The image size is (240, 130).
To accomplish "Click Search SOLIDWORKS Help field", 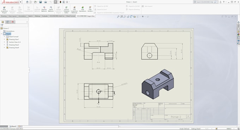I will [x=206, y=2].
